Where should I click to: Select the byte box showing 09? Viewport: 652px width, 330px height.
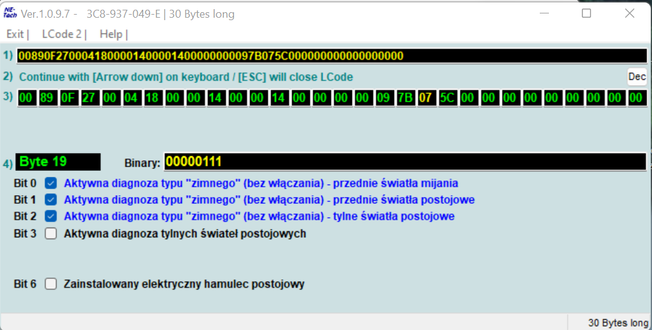point(384,98)
